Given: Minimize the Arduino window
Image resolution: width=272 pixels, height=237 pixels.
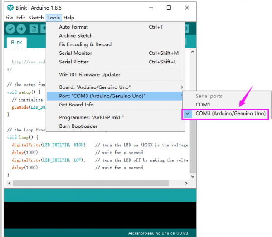Looking at the screenshot, I should (x=151, y=8).
